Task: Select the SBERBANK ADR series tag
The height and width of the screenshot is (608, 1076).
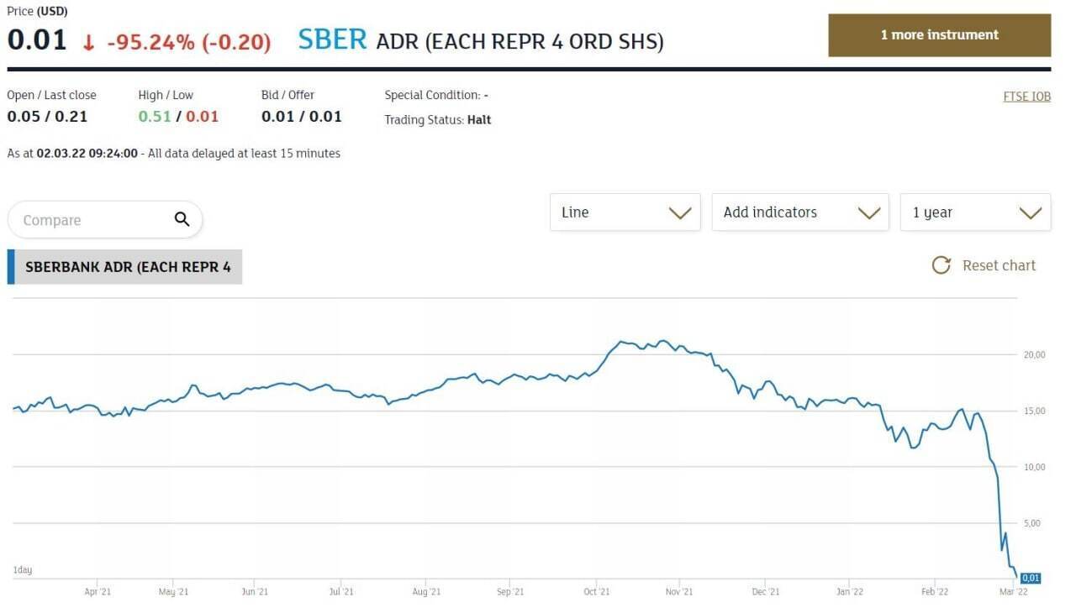Action: click(127, 267)
